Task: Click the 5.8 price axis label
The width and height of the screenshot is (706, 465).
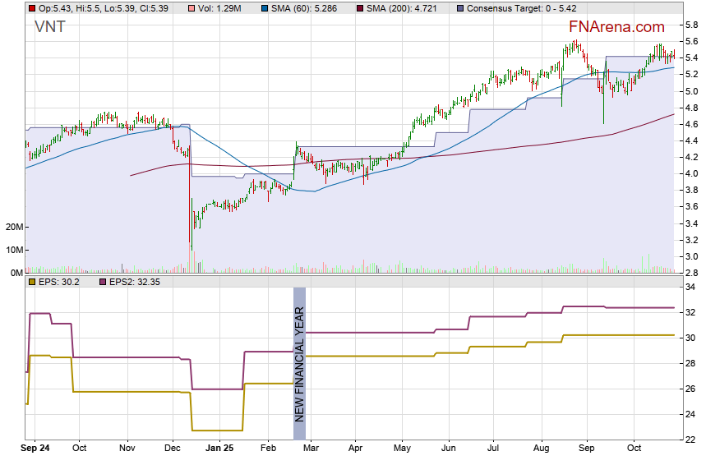Action: 691,25
